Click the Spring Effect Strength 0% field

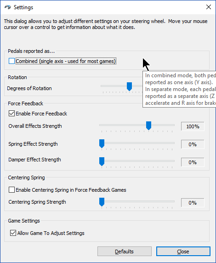193,144
